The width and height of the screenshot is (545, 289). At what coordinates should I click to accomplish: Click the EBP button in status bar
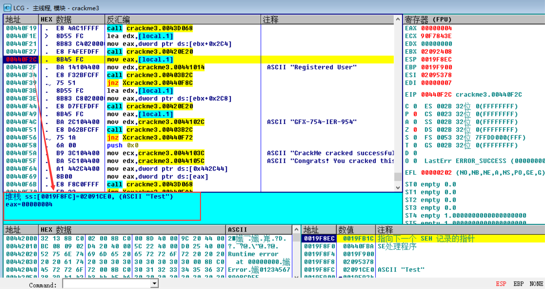pyautogui.click(x=519, y=284)
